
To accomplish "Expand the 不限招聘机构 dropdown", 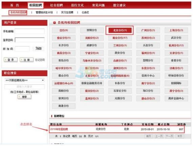I will tap(24, 80).
